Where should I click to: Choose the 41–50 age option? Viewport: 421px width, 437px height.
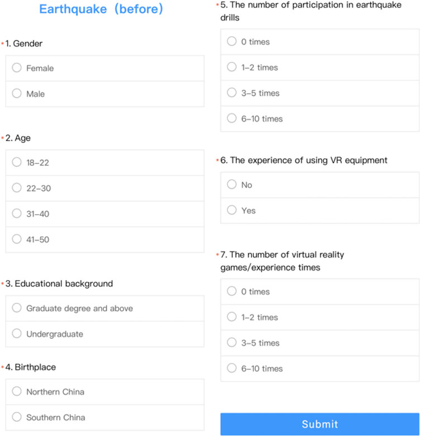tap(17, 239)
